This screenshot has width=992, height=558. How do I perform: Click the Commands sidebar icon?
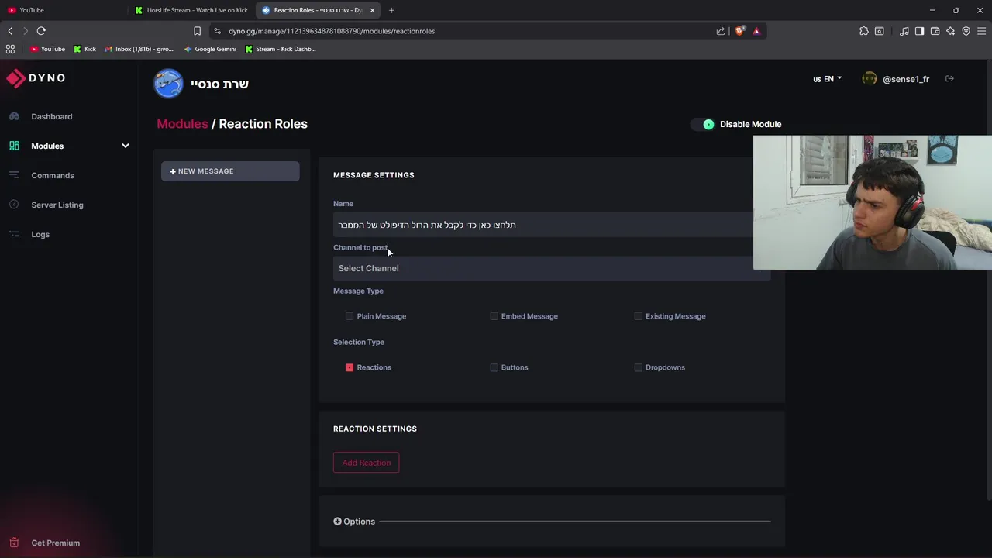[x=14, y=175]
